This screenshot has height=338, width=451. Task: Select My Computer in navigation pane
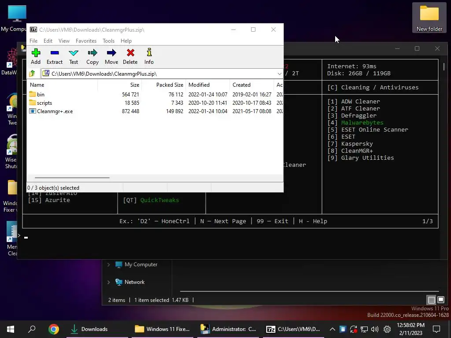point(140,265)
